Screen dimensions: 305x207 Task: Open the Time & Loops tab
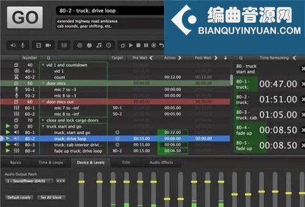point(51,163)
